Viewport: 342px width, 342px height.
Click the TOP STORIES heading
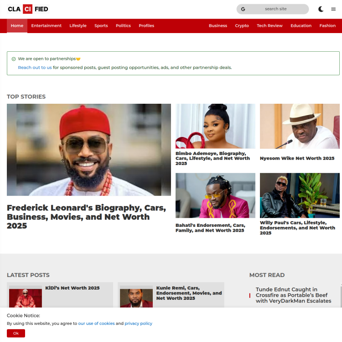pyautogui.click(x=26, y=97)
